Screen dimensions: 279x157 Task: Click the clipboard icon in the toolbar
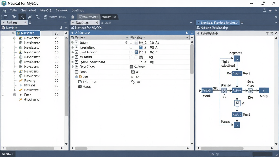click(73, 17)
